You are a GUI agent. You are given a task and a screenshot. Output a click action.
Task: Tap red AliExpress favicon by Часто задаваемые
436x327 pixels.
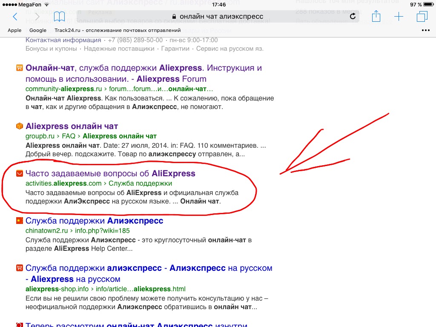point(20,173)
